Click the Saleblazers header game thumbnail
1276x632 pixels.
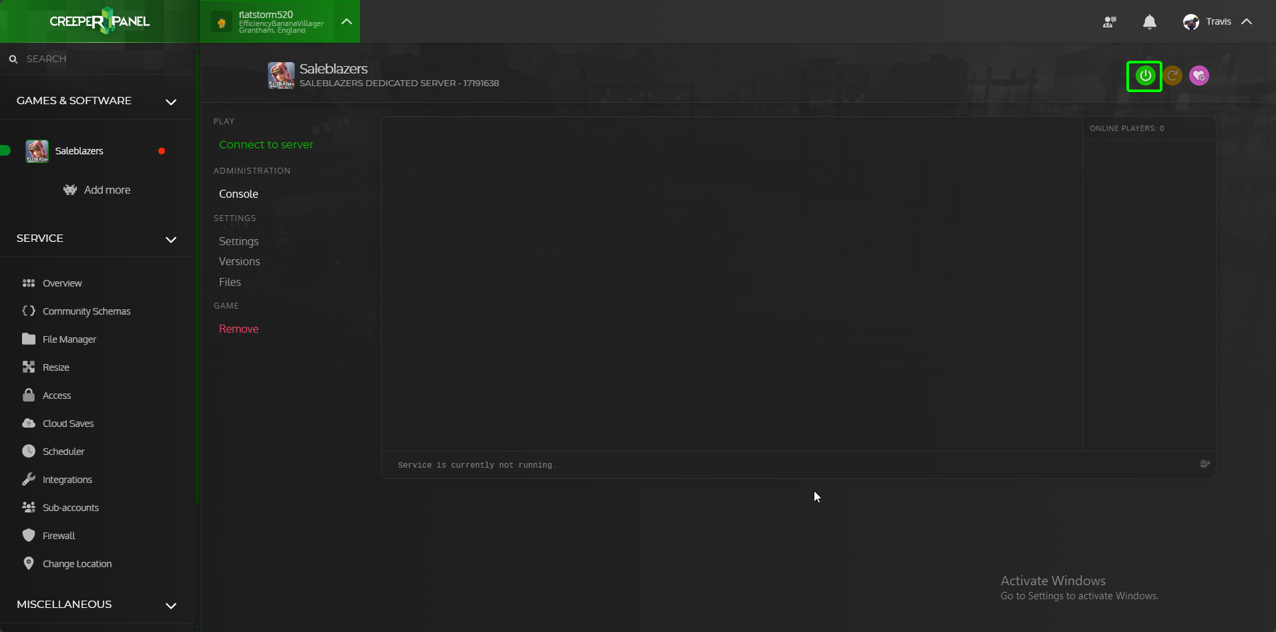(x=281, y=75)
